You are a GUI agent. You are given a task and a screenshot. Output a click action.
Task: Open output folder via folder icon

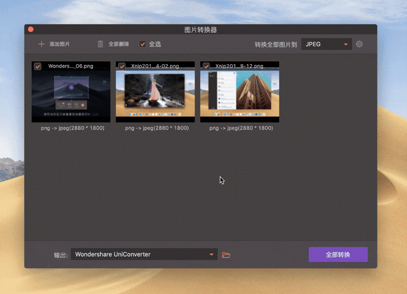tap(226, 255)
